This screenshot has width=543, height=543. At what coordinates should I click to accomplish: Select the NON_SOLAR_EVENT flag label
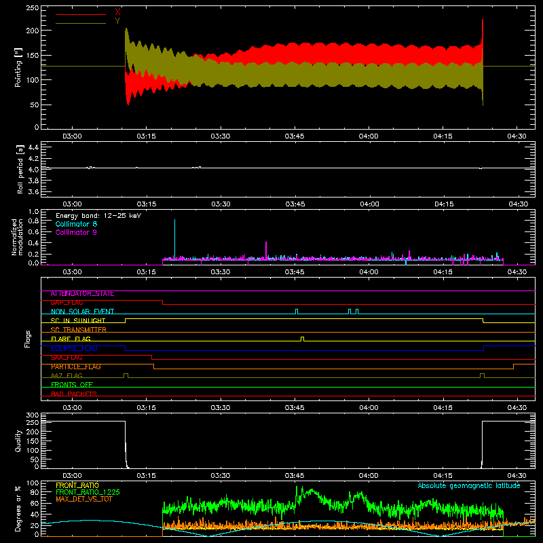(x=82, y=312)
